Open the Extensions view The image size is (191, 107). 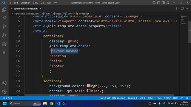(x=4, y=44)
